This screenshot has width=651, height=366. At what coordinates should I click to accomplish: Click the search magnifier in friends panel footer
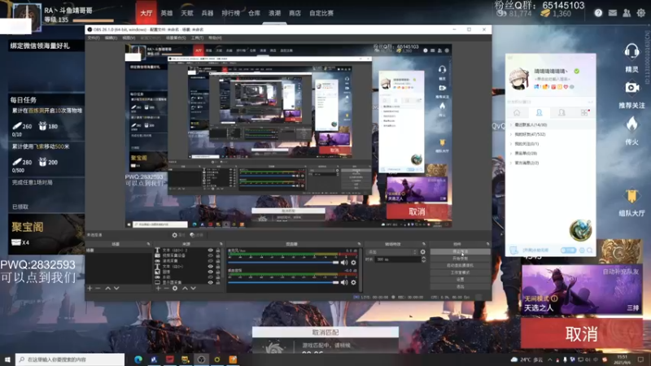(589, 251)
